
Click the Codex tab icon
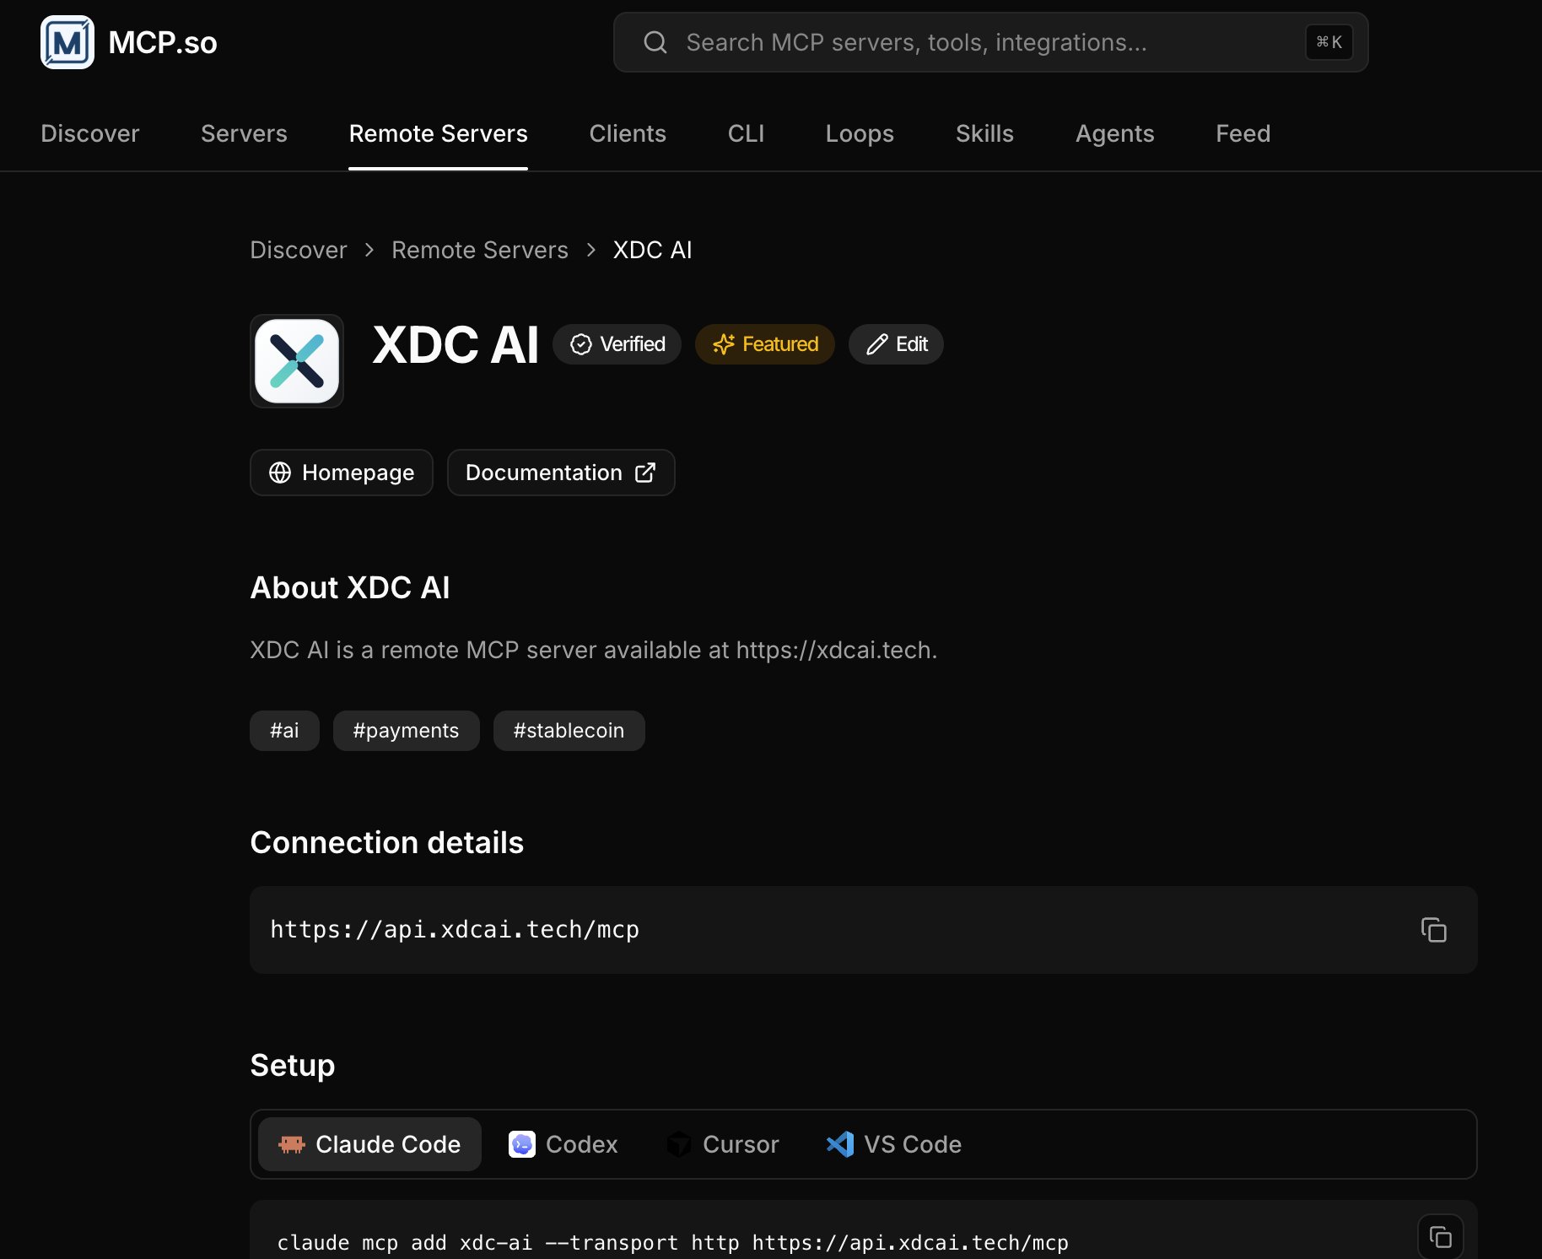coord(522,1144)
